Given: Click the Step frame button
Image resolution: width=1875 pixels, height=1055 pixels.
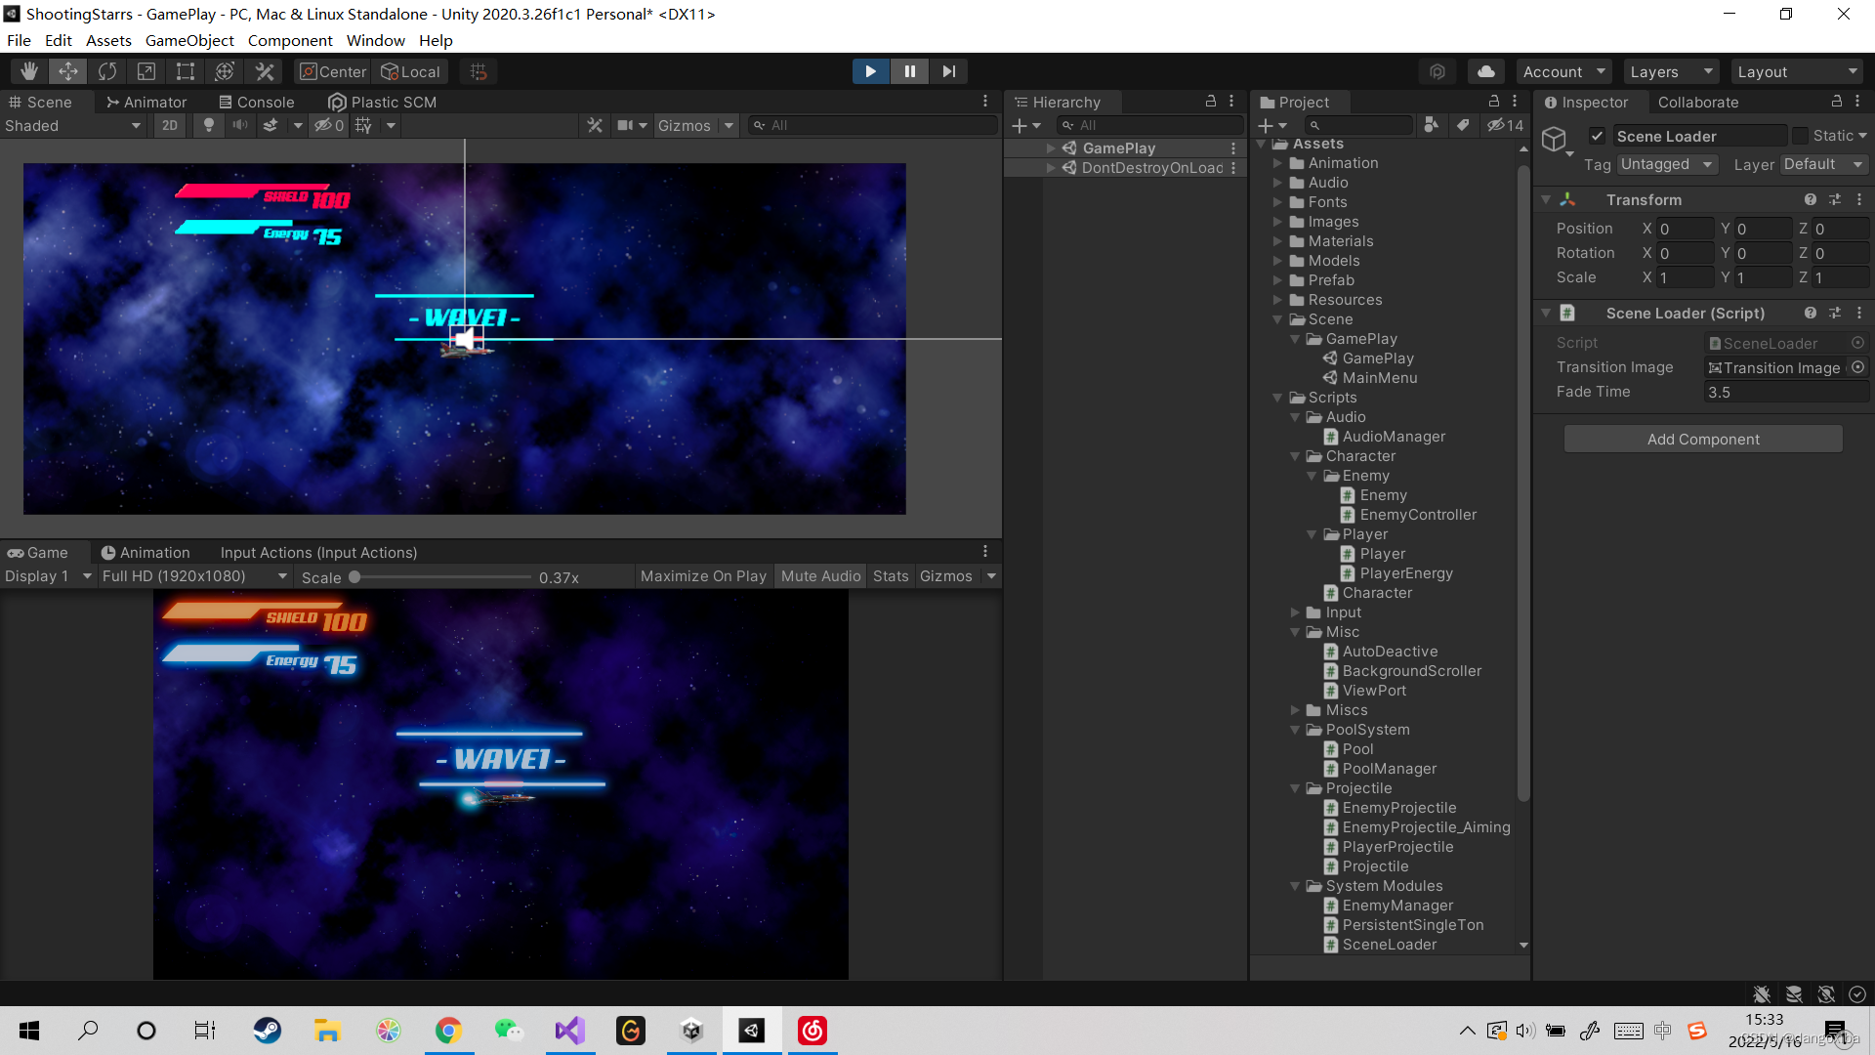Looking at the screenshot, I should [948, 71].
